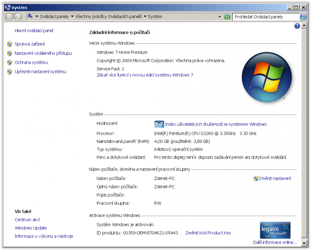Click Základní informace o počítači heading
This screenshot has height=250, width=311.
(x=119, y=32)
